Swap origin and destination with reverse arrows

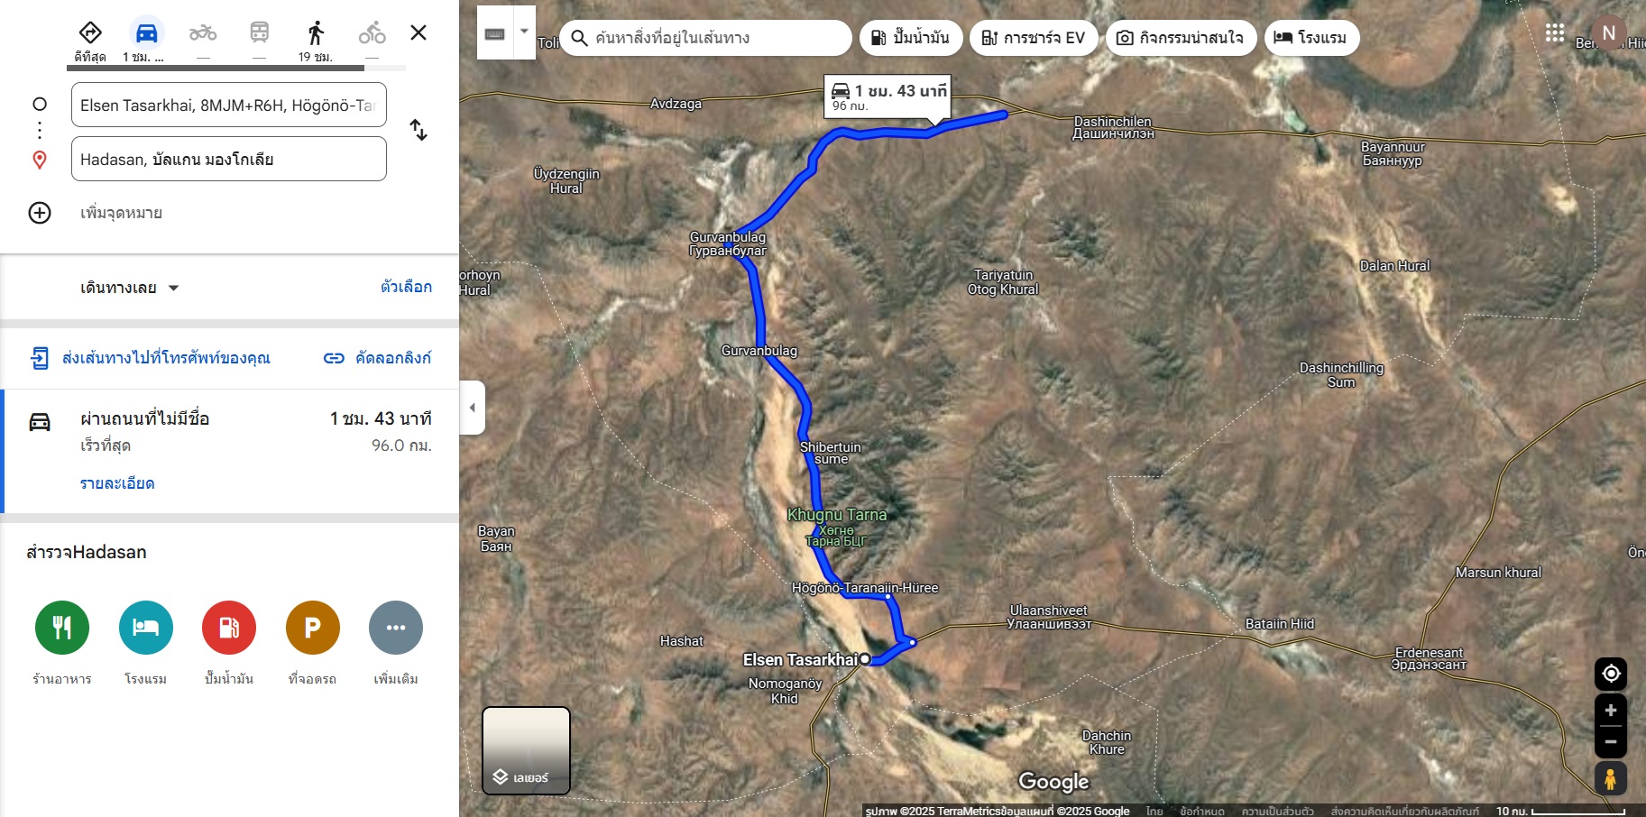(418, 130)
